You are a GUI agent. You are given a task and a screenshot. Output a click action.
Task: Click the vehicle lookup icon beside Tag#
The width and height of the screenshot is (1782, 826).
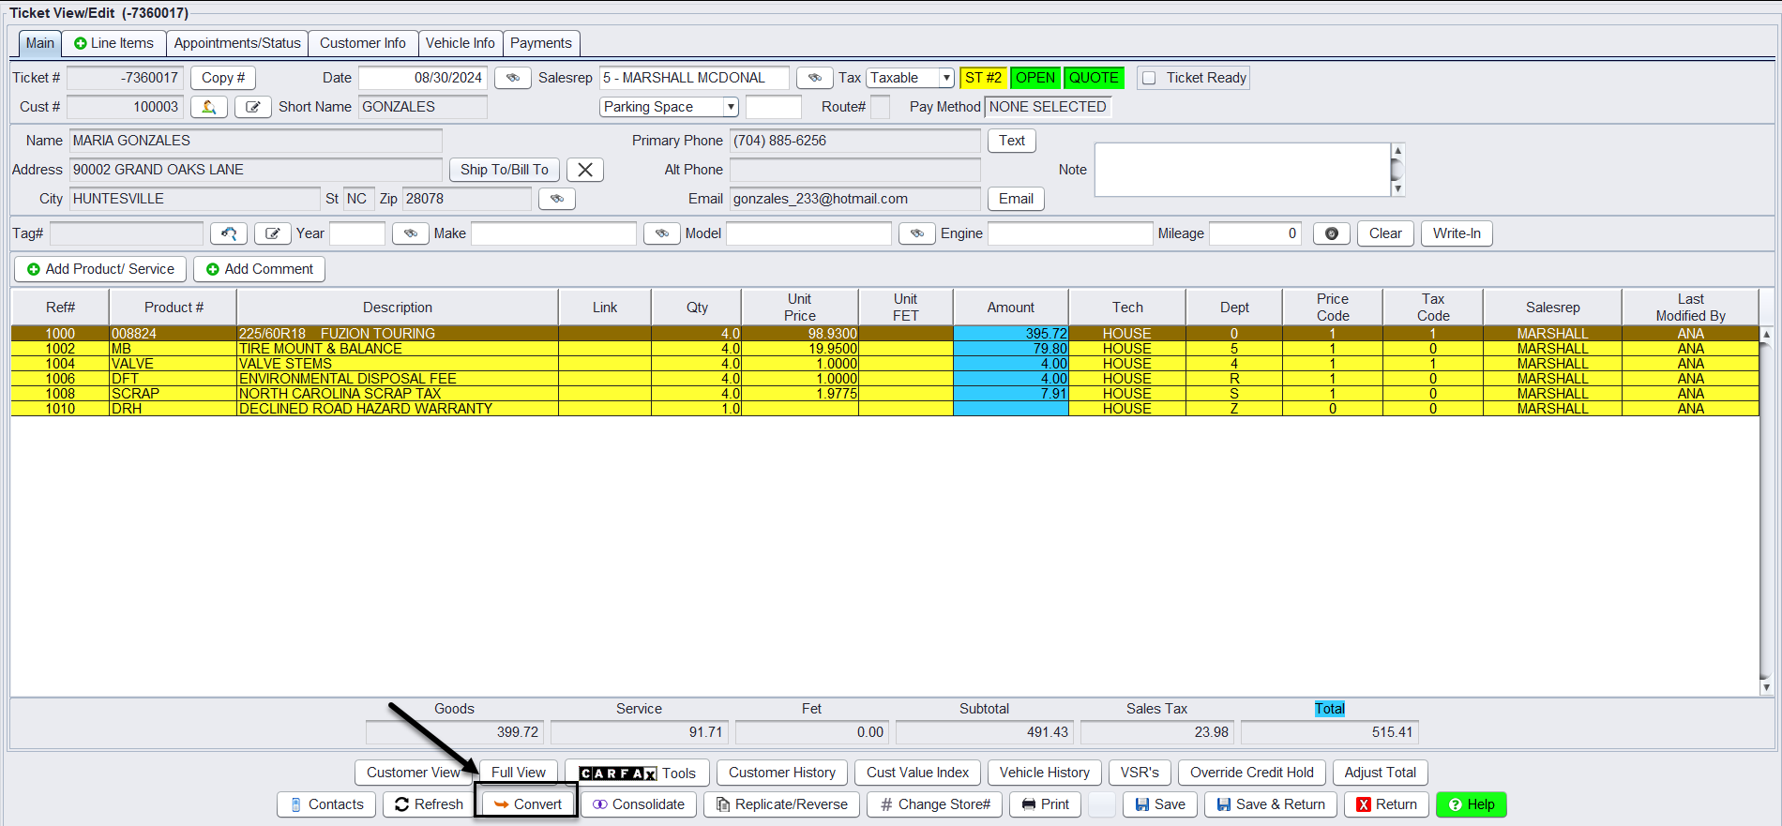pyautogui.click(x=228, y=233)
